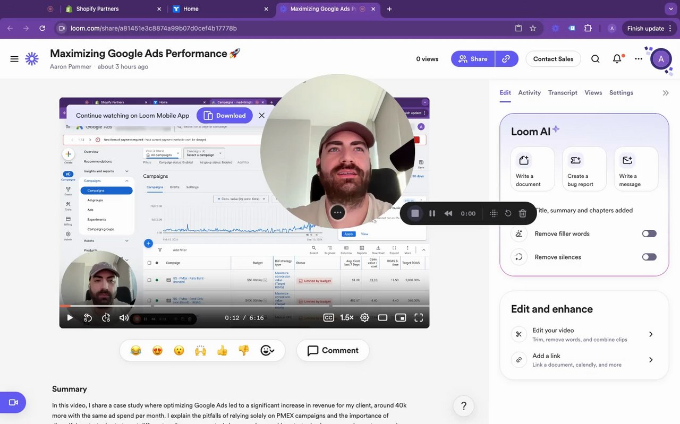Pause the recording in the recorder bar
680x424 pixels.
(x=432, y=213)
